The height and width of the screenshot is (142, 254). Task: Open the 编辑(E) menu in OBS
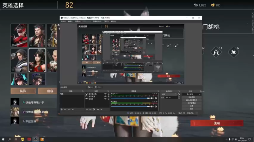click(x=70, y=21)
